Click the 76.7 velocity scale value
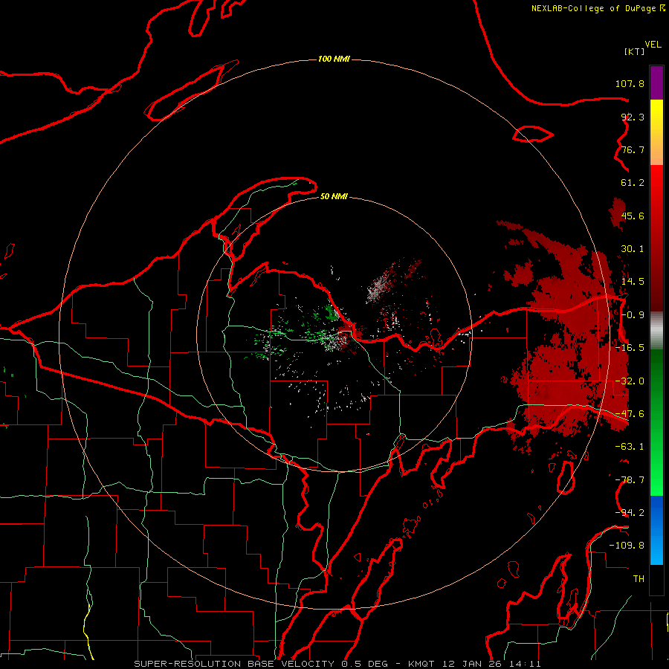Viewport: 669px width, 669px height. (x=633, y=149)
